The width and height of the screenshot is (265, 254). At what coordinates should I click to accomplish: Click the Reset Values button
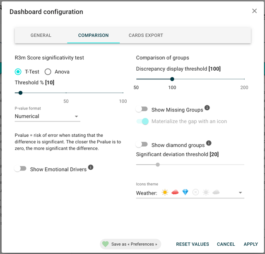[193, 244]
